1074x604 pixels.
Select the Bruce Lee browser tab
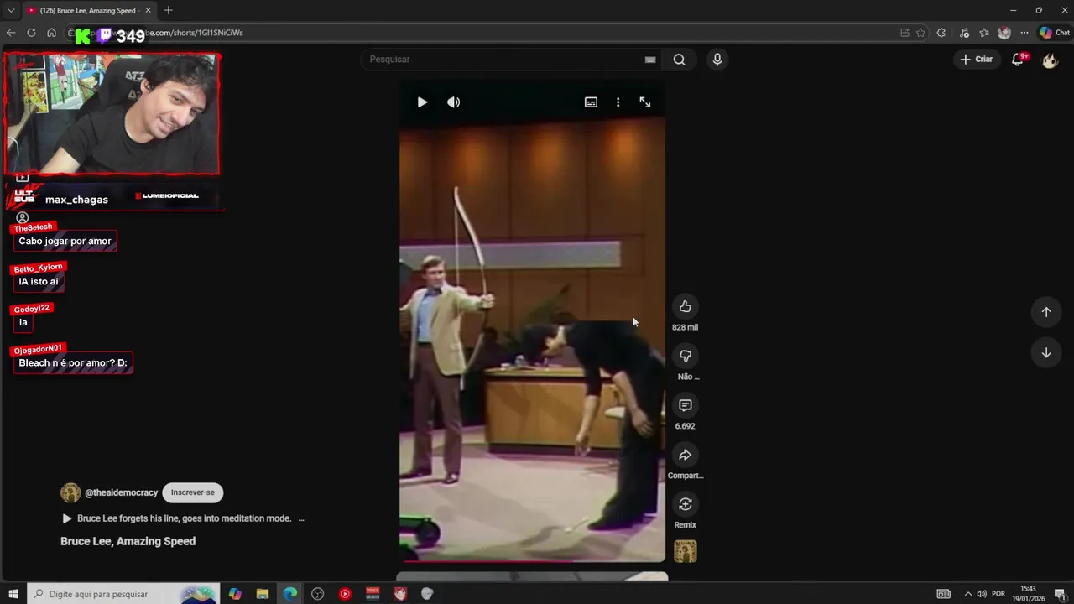88,10
